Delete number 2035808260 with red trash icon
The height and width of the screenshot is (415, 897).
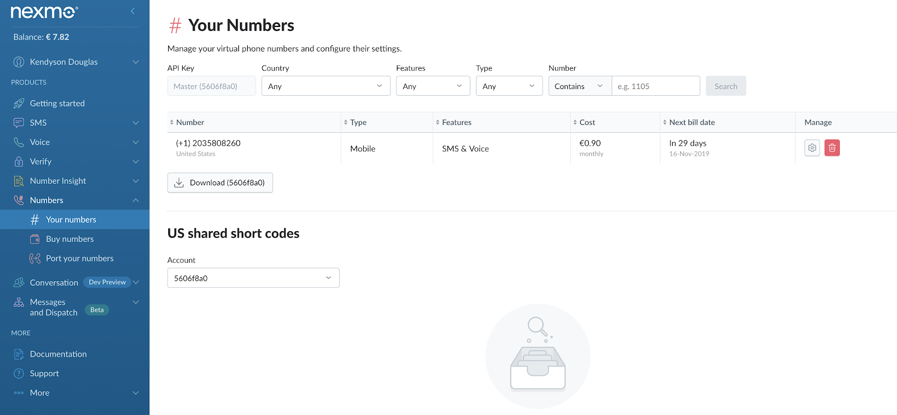832,148
